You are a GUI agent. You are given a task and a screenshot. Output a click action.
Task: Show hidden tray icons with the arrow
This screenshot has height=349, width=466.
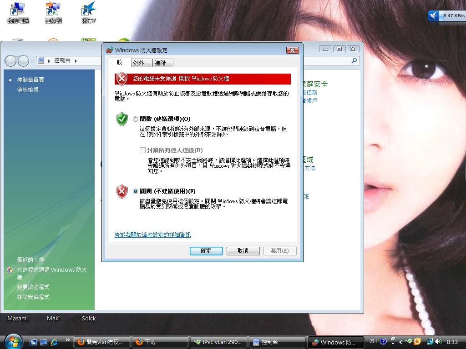[400, 342]
